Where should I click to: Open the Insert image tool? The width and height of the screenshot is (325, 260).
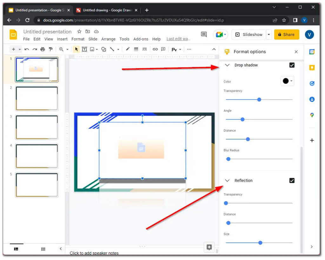pyautogui.click(x=92, y=49)
